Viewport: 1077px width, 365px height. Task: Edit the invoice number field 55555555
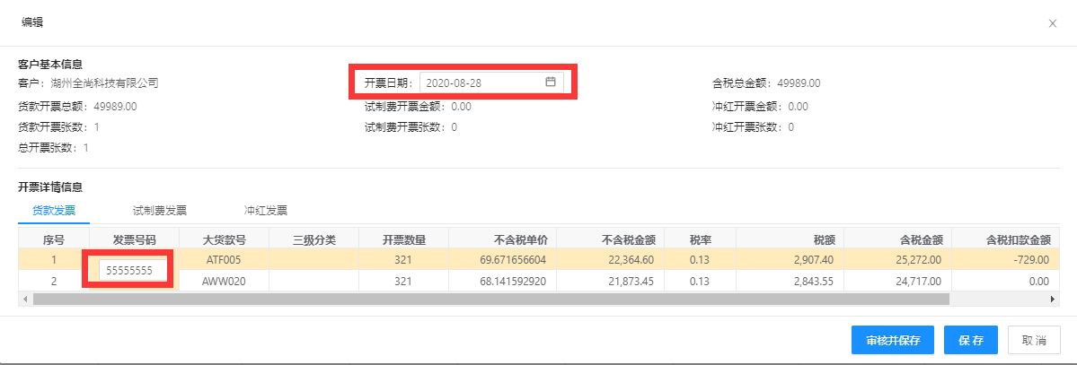coord(134,270)
